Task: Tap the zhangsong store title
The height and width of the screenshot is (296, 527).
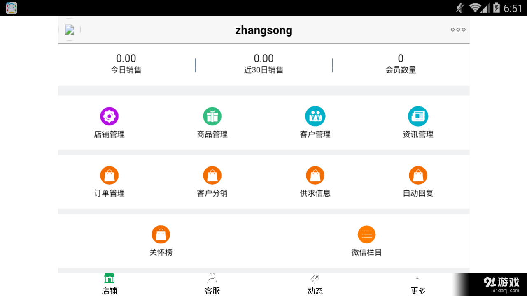Action: click(x=263, y=30)
